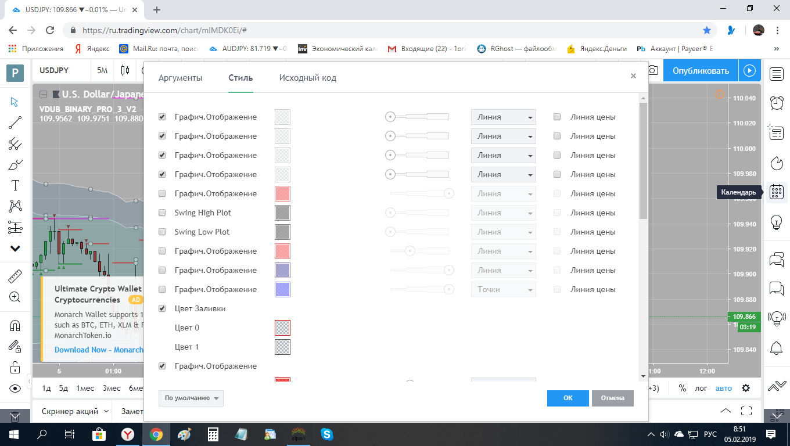Bookmark this page with star icon
The width and height of the screenshot is (790, 446).
707,30
